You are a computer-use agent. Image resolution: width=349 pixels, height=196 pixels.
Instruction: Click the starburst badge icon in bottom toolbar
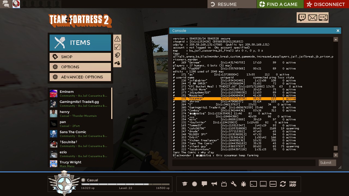(x=194, y=184)
